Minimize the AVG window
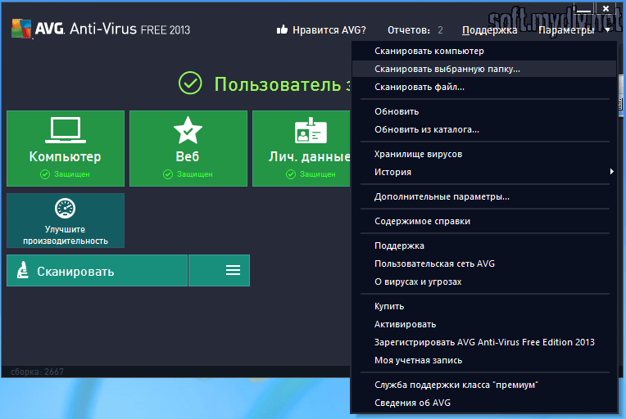Screen dimensions: 626x419 (x=583, y=9)
